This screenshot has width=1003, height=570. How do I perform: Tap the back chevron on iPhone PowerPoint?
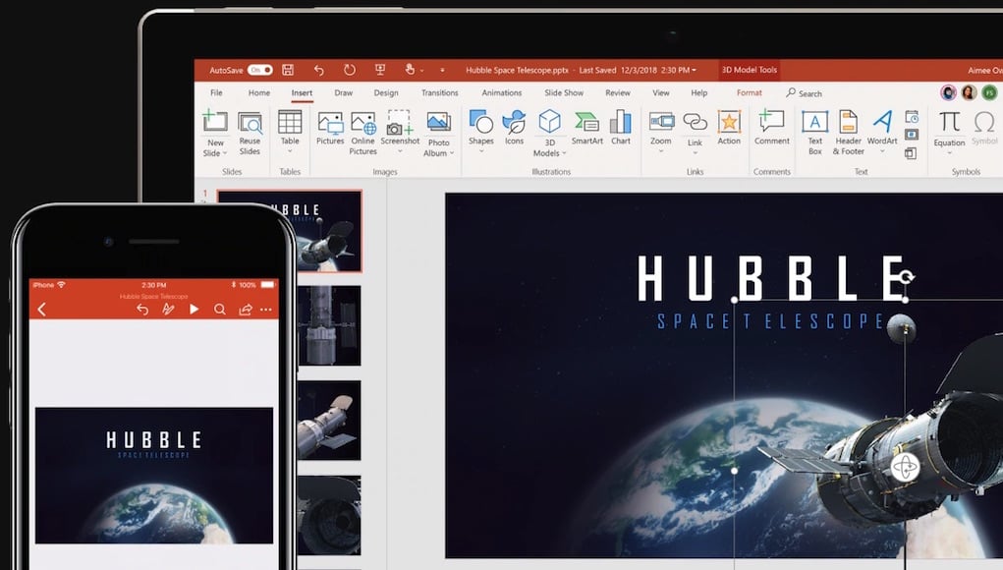tap(41, 310)
